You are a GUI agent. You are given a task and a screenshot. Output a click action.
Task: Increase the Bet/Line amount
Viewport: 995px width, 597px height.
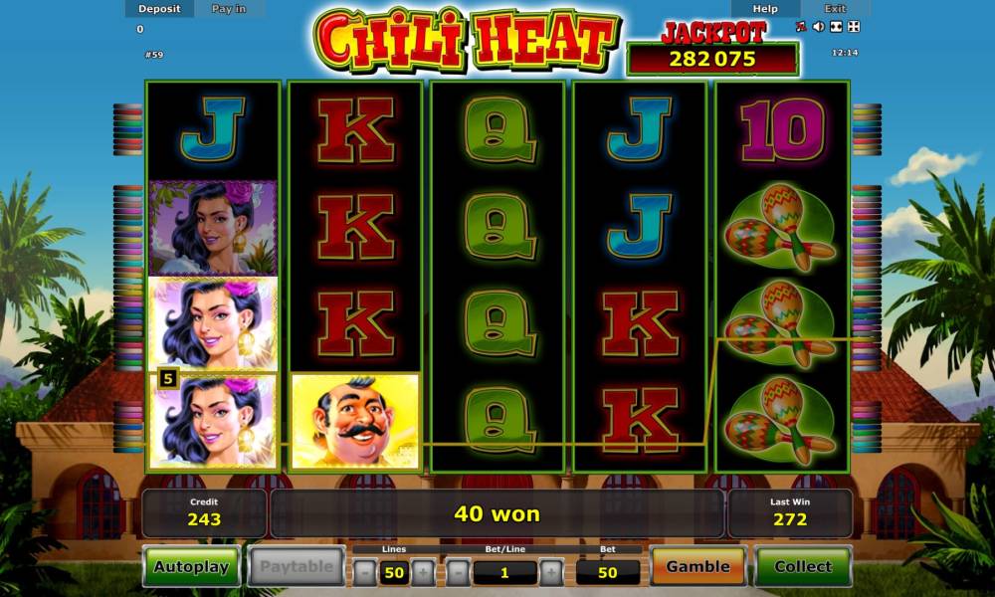click(551, 572)
